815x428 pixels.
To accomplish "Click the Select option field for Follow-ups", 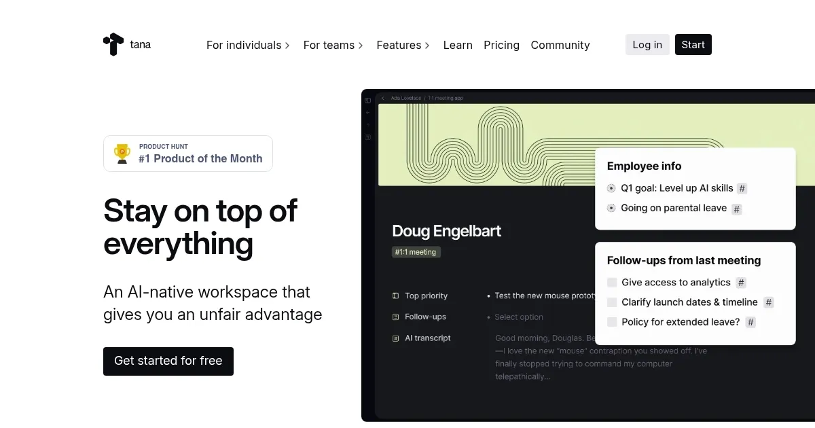I will coord(518,317).
